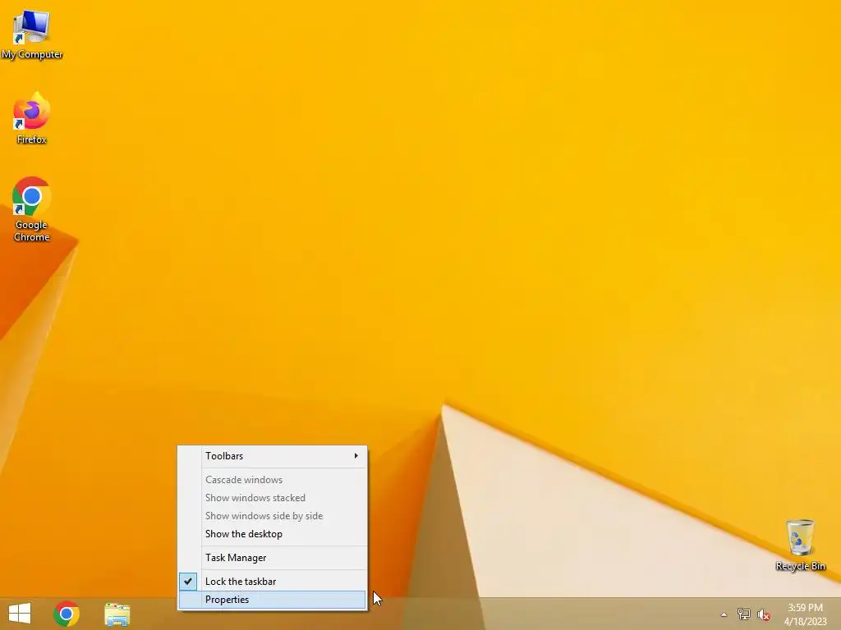Image resolution: width=841 pixels, height=630 pixels.
Task: Open the Windows Start button
Action: coord(20,614)
